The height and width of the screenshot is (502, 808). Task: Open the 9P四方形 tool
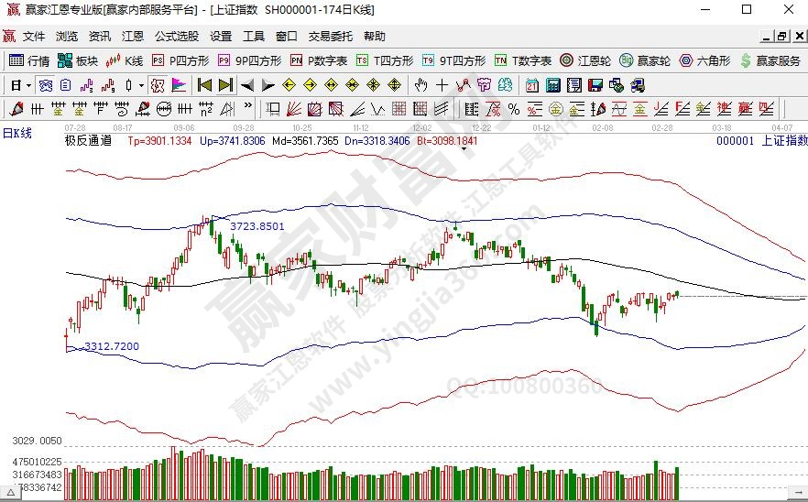pos(248,60)
